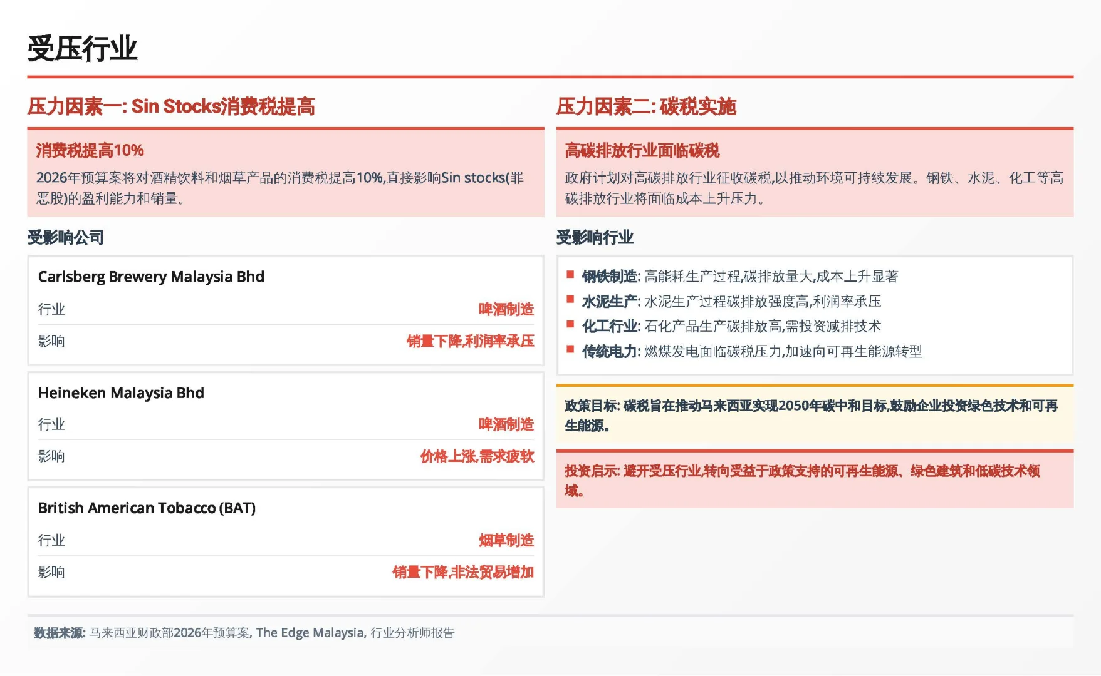The height and width of the screenshot is (676, 1101).
Task: Click the red bullet marker beside 传统电力
Action: point(570,349)
